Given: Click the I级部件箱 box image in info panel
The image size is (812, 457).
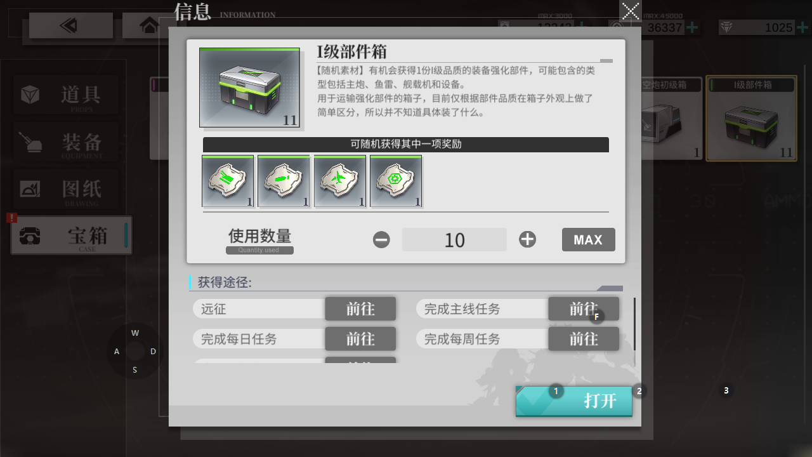Looking at the screenshot, I should tap(249, 88).
